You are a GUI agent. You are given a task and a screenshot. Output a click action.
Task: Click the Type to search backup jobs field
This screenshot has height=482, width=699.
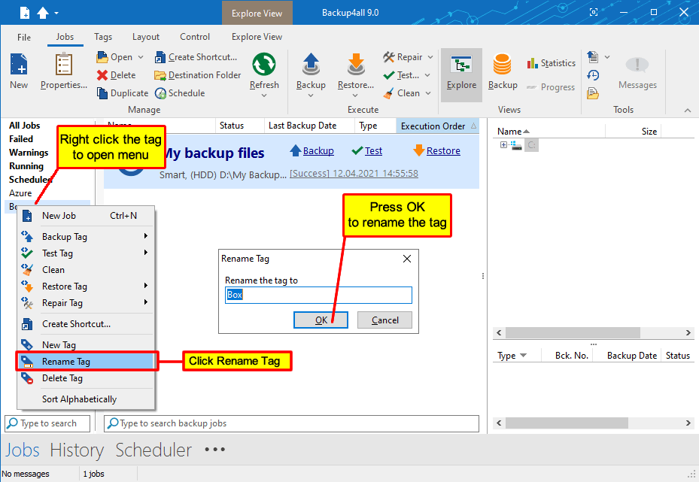(x=291, y=423)
